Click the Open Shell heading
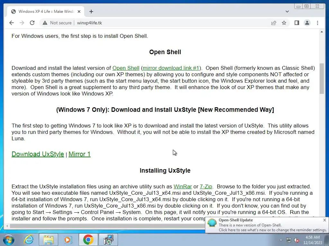The width and height of the screenshot is (329, 246). [x=165, y=52]
